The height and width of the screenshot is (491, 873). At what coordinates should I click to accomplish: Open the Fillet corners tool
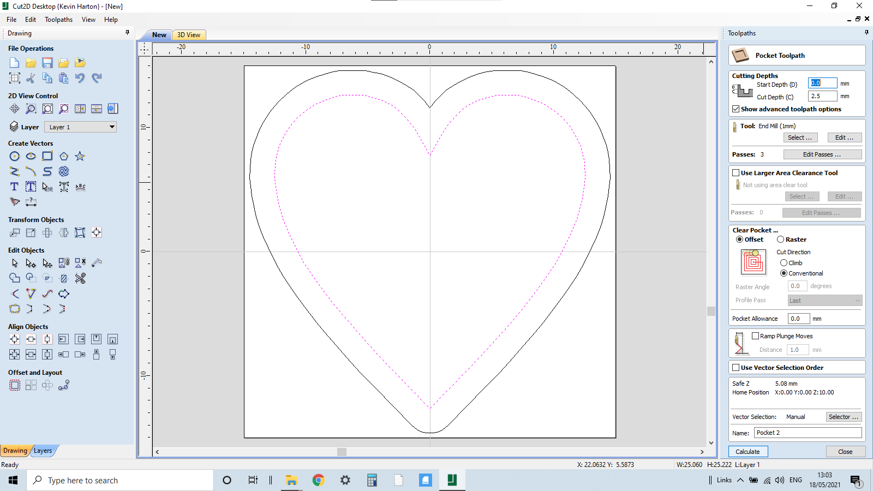tap(15, 294)
